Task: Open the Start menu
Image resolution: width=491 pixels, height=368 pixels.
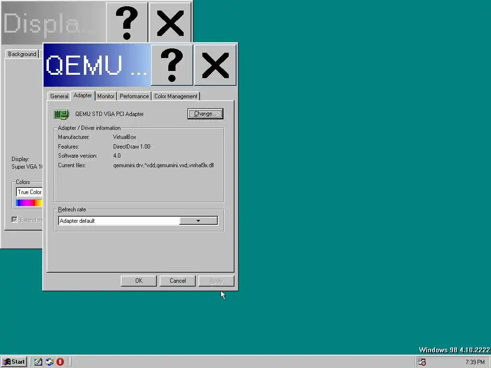Action: pos(14,362)
